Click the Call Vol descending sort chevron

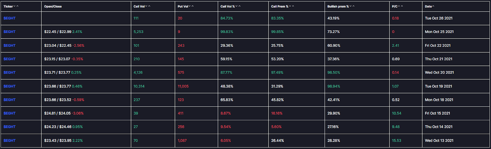pyautogui.click(x=146, y=6)
